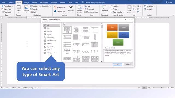The height and width of the screenshot is (98, 175).
Task: Insert Online Videos
Action: 79,10
